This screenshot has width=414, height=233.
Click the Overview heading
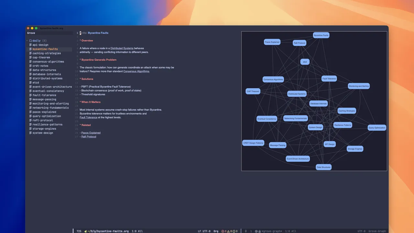[x=86, y=40]
